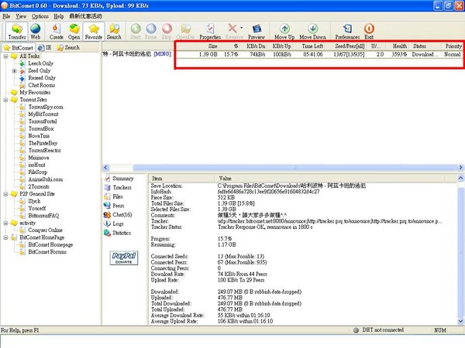Click the PayPal Donate button
465x348 pixels.
point(124,258)
